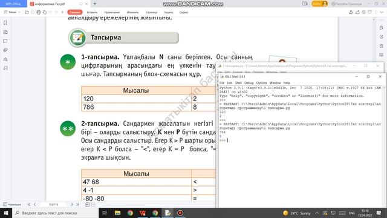Viewport: 387px width, 218px height.
Task: Close the информатика 7кл.pdf document tab
Action: (x=86, y=4)
